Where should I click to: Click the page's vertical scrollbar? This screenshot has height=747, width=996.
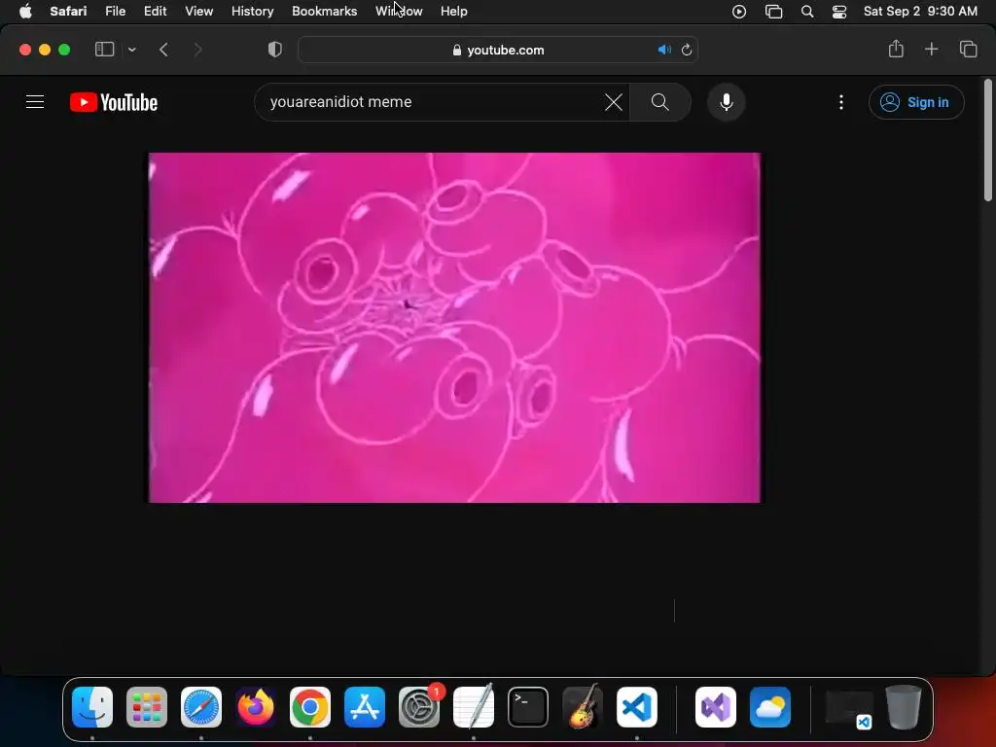tap(988, 140)
